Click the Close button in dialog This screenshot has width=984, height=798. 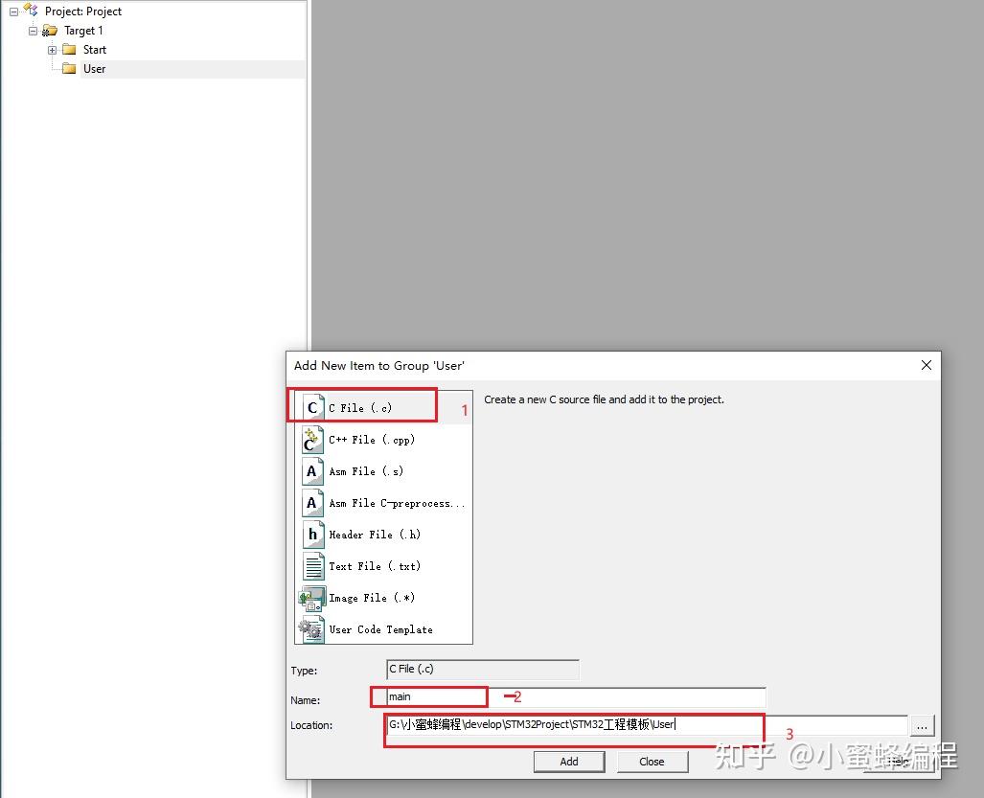(x=652, y=762)
